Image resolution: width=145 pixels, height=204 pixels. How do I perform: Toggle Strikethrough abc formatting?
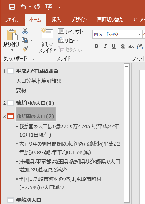[131, 46]
